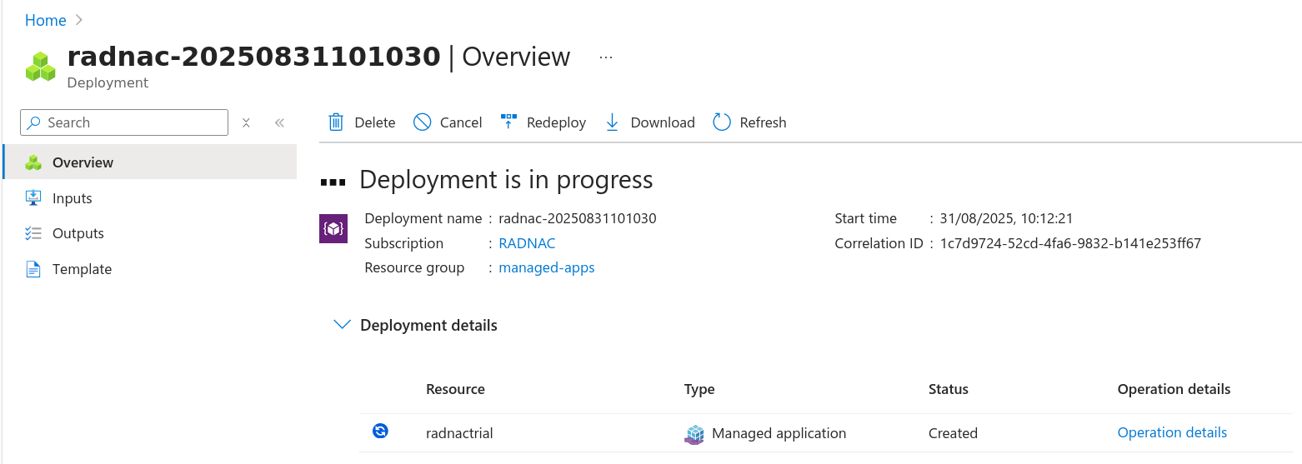1302x464 pixels.
Task: Click the purple template cube icon
Action: [x=333, y=229]
